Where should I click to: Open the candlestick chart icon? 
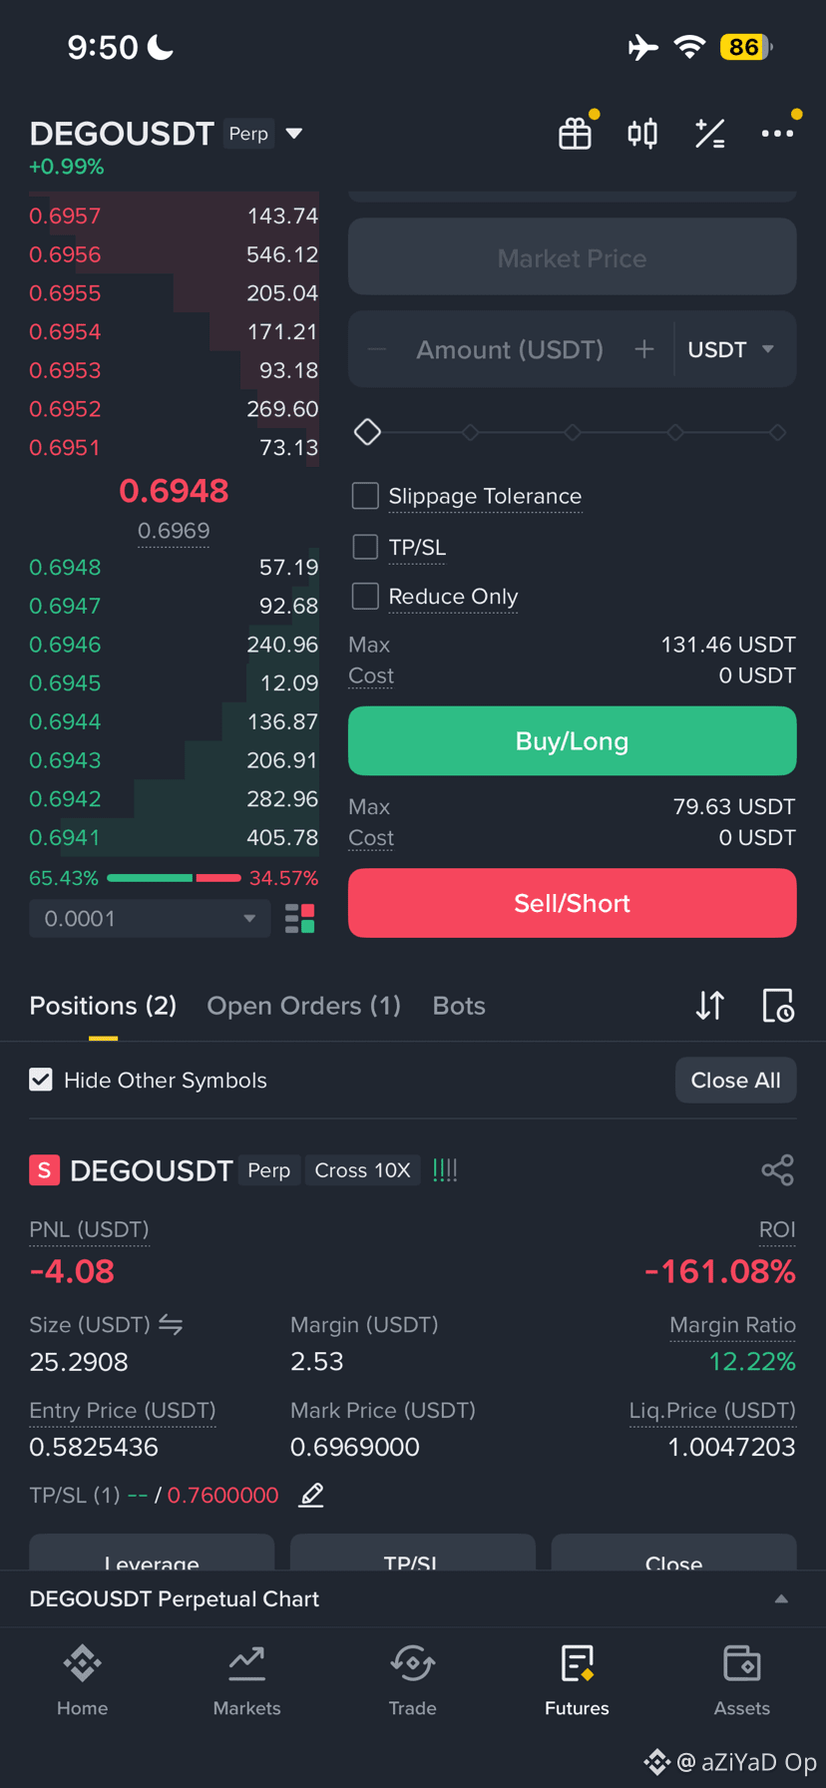(642, 134)
